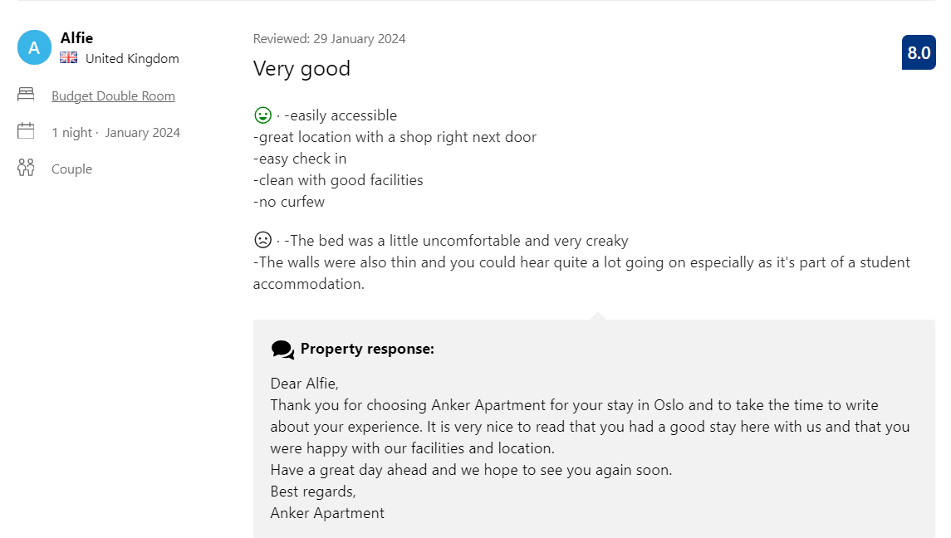Screen dimensions: 951x538
Task: Click the Couple traveler type label
Action: pyautogui.click(x=71, y=169)
